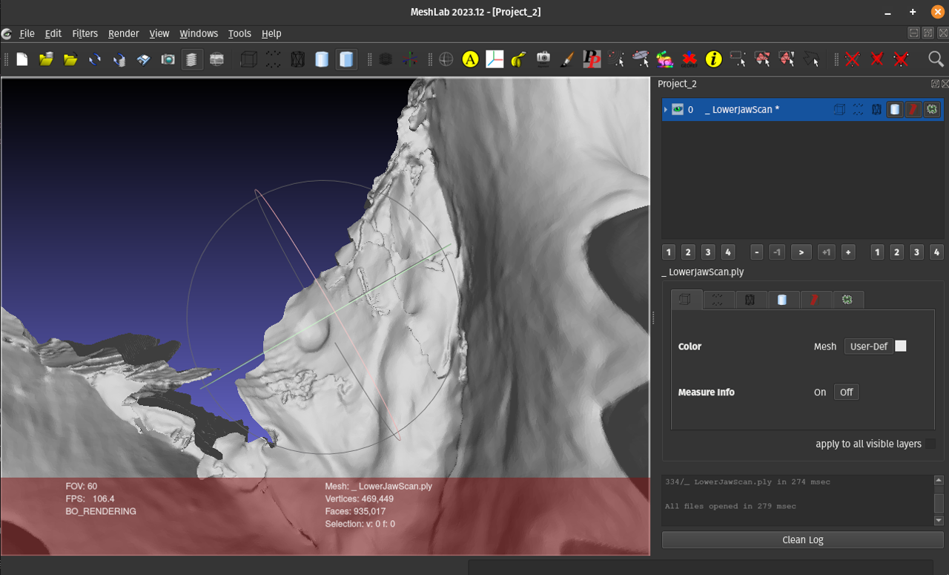949x575 pixels.
Task: Click the yellow A annotation icon
Action: (x=470, y=59)
